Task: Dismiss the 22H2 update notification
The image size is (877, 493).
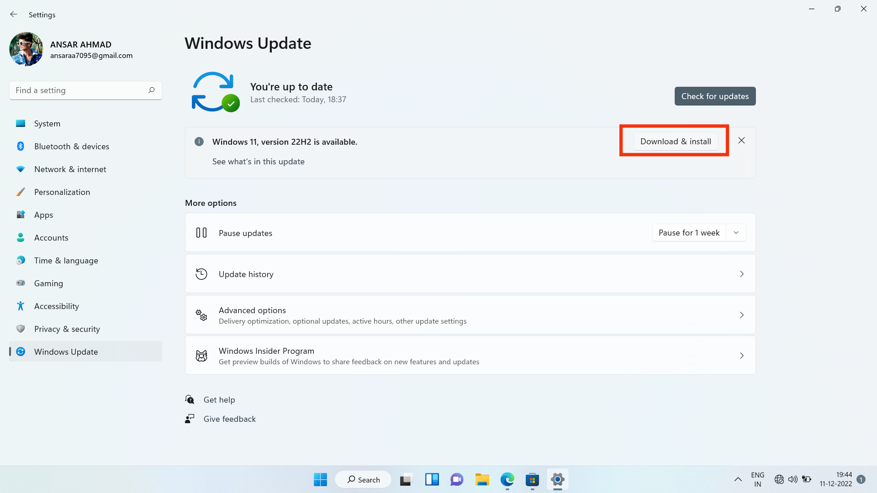Action: point(741,141)
